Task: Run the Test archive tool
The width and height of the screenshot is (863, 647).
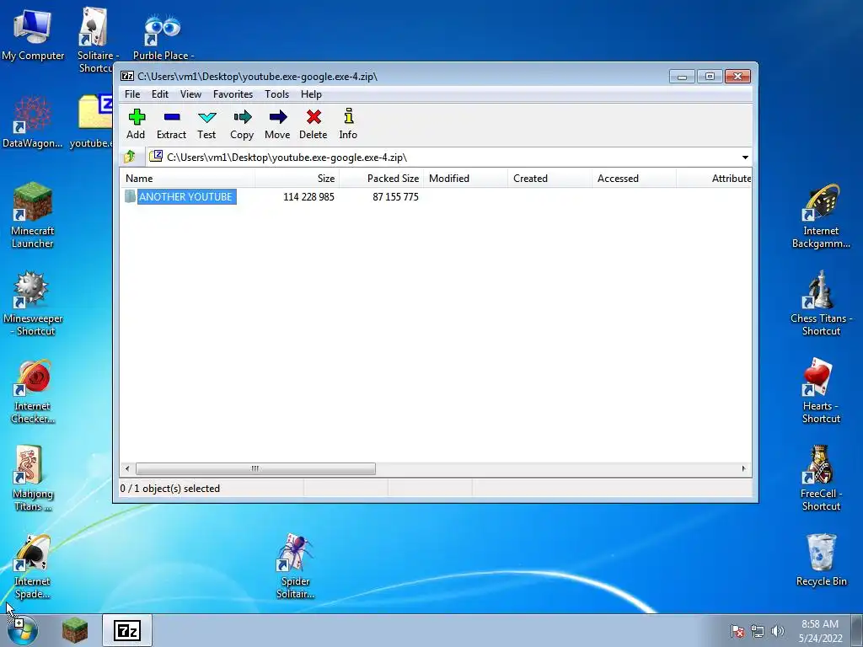Action: [x=206, y=124]
